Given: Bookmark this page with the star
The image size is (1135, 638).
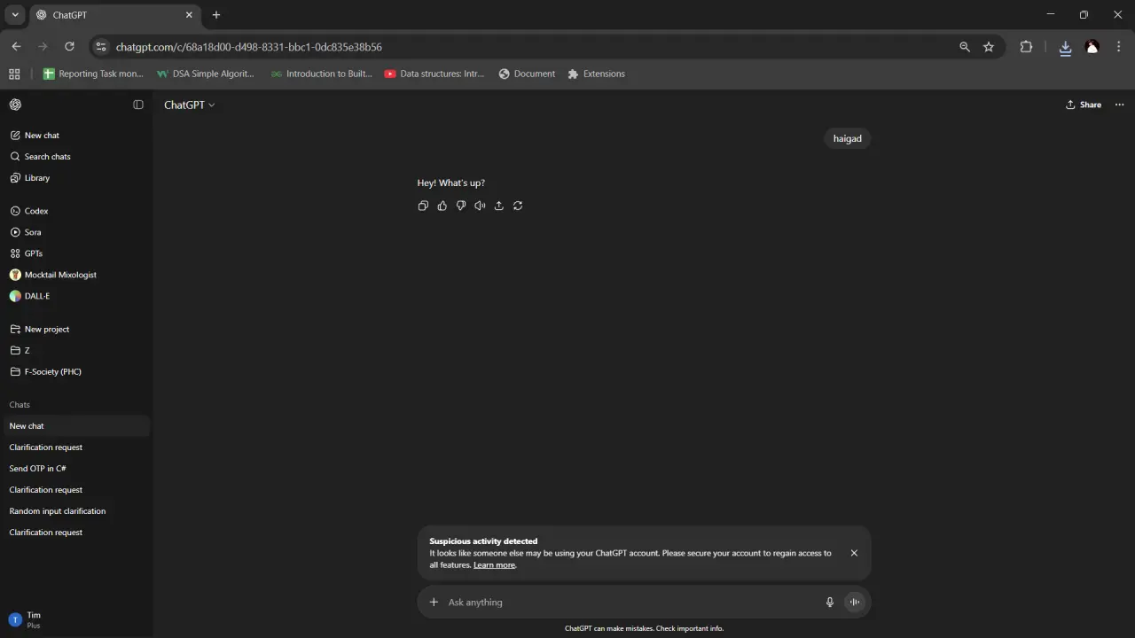Looking at the screenshot, I should coord(989,47).
